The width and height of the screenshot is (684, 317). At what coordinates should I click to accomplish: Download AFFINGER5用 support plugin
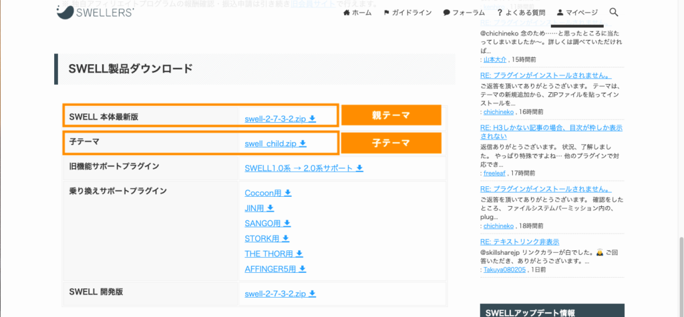pyautogui.click(x=275, y=269)
